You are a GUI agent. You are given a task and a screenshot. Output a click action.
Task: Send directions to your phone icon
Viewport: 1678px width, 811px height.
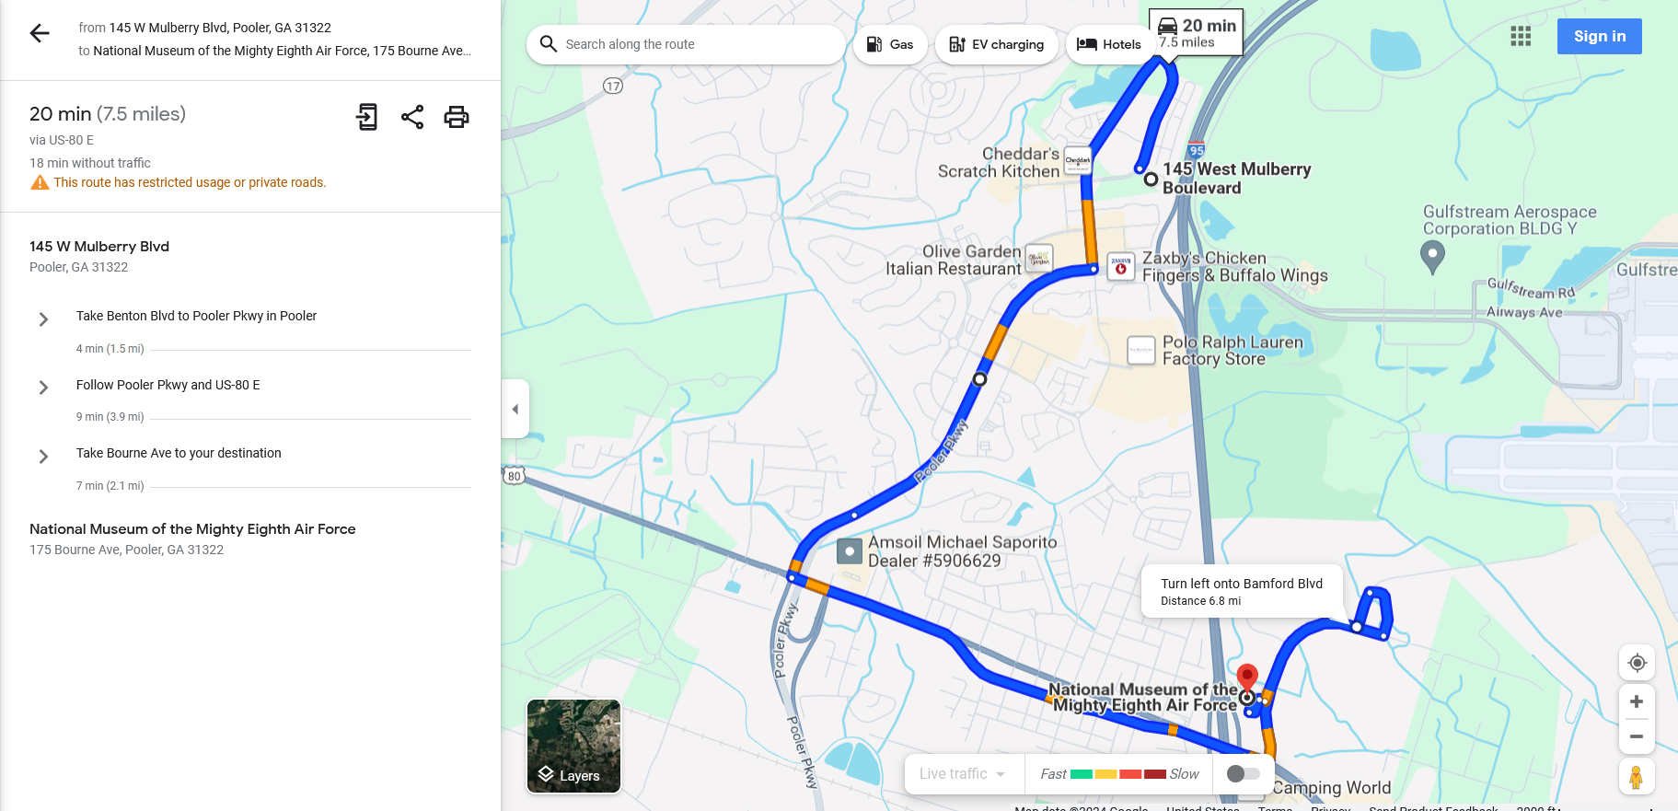tap(367, 117)
